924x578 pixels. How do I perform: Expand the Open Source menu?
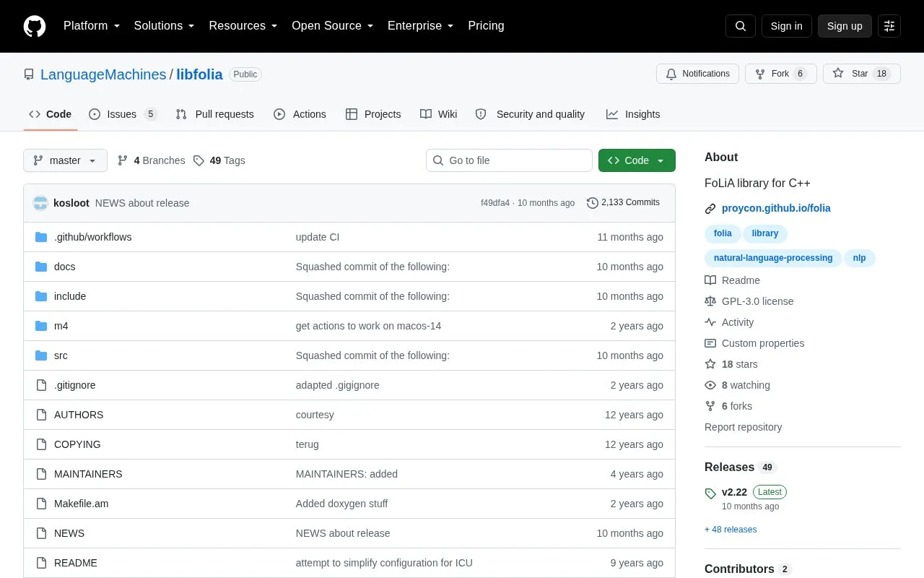(x=333, y=26)
